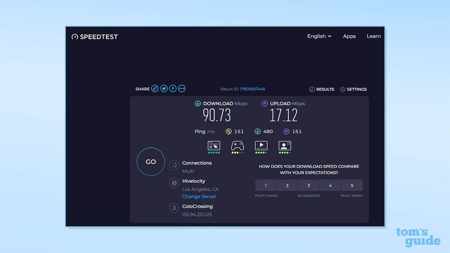Image resolution: width=450 pixels, height=253 pixels.
Task: Share the speedtest result on Twitter
Action: [x=164, y=88]
